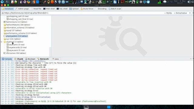194x109 pixels.
Task: Open the Read file tab
Action: (x=36, y=9)
